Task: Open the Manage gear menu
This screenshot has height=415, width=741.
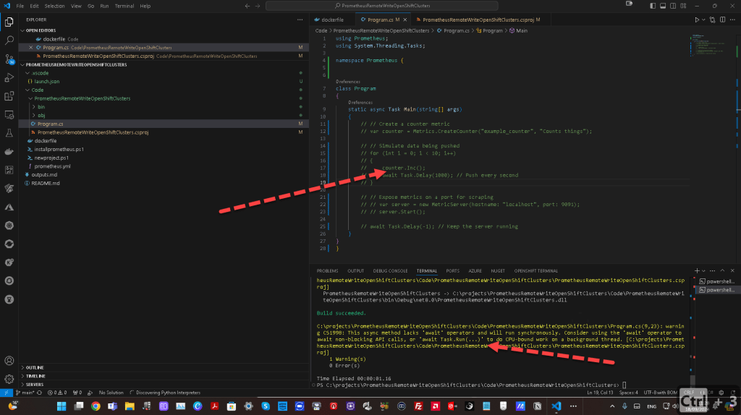Action: 9,379
